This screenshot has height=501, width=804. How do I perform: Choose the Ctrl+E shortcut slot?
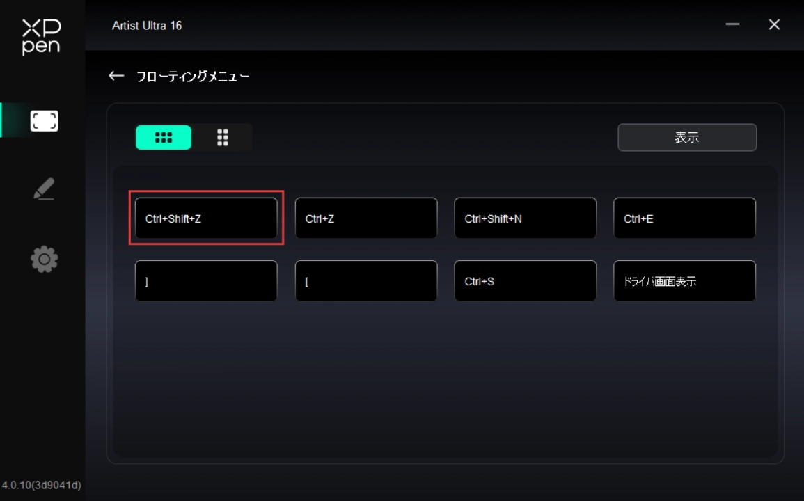(684, 218)
